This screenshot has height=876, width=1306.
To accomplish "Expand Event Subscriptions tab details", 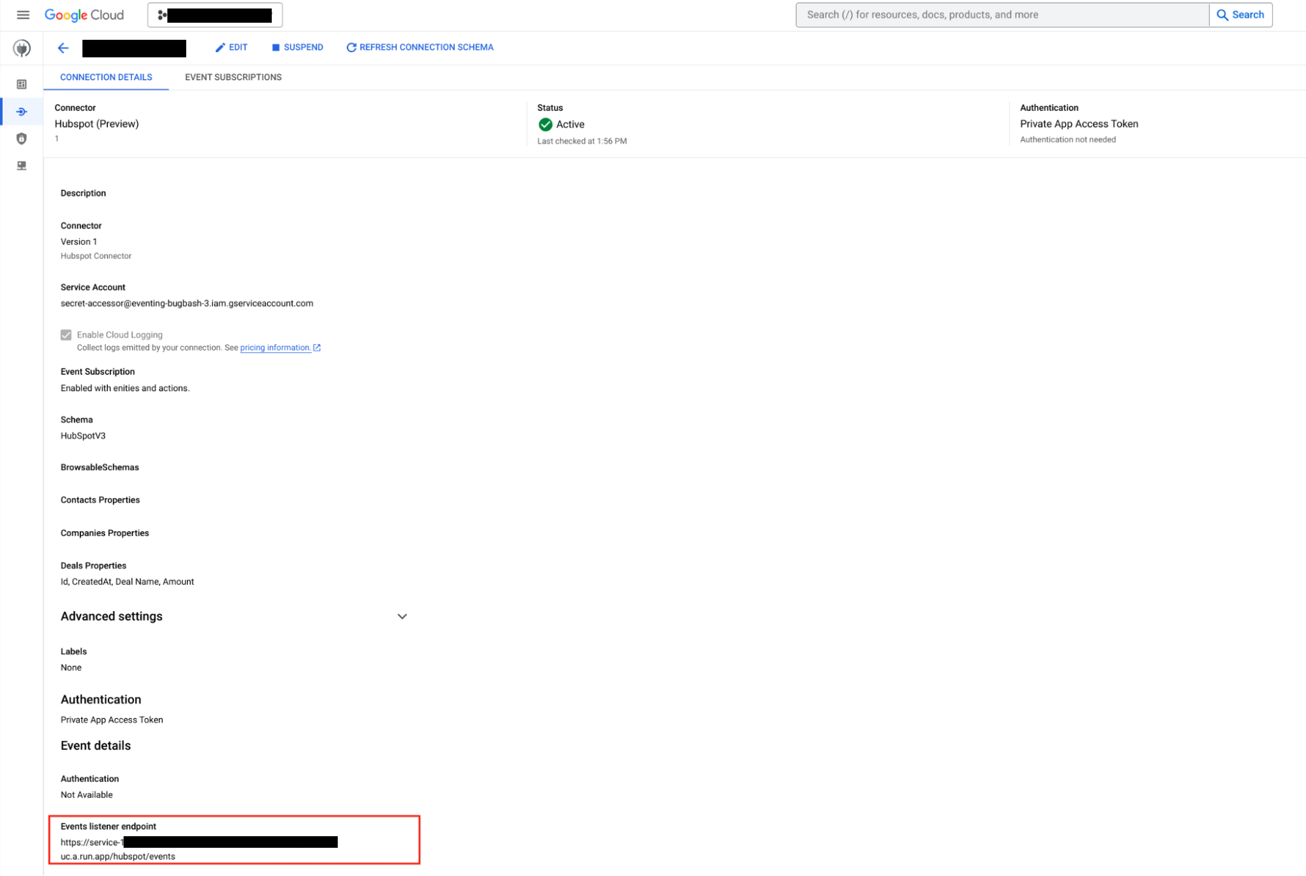I will pyautogui.click(x=233, y=77).
